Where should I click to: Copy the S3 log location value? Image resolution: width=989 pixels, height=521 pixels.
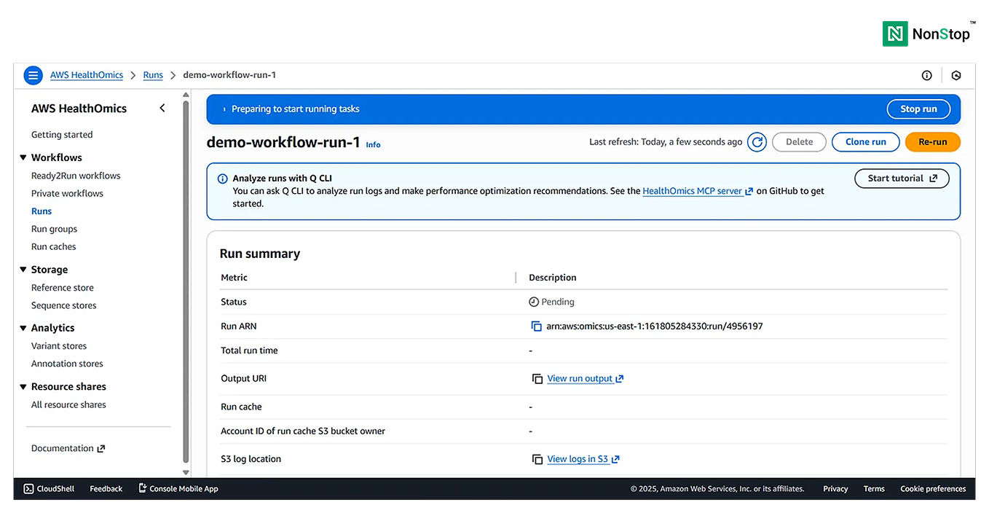537,459
